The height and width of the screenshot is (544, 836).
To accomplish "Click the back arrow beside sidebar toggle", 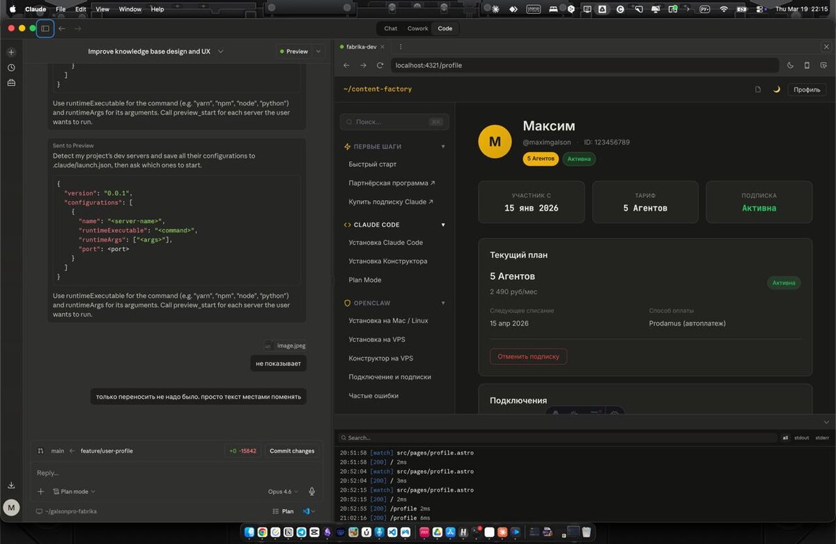I will tap(62, 29).
